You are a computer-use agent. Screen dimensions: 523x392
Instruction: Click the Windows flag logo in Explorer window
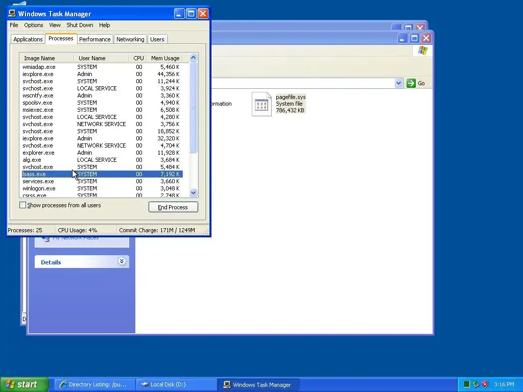click(422, 51)
